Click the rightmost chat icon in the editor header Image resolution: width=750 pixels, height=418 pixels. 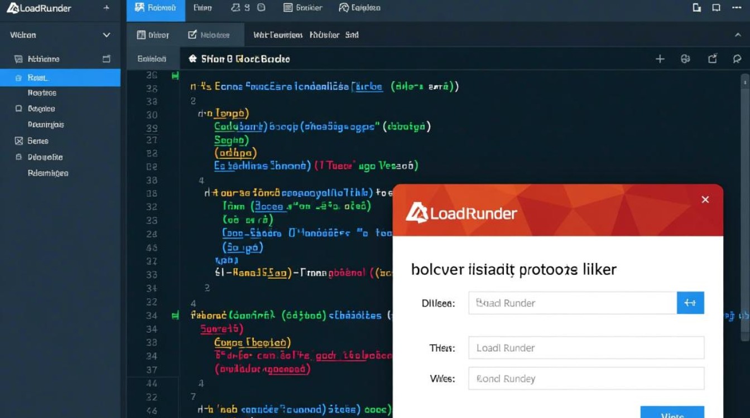click(x=737, y=59)
